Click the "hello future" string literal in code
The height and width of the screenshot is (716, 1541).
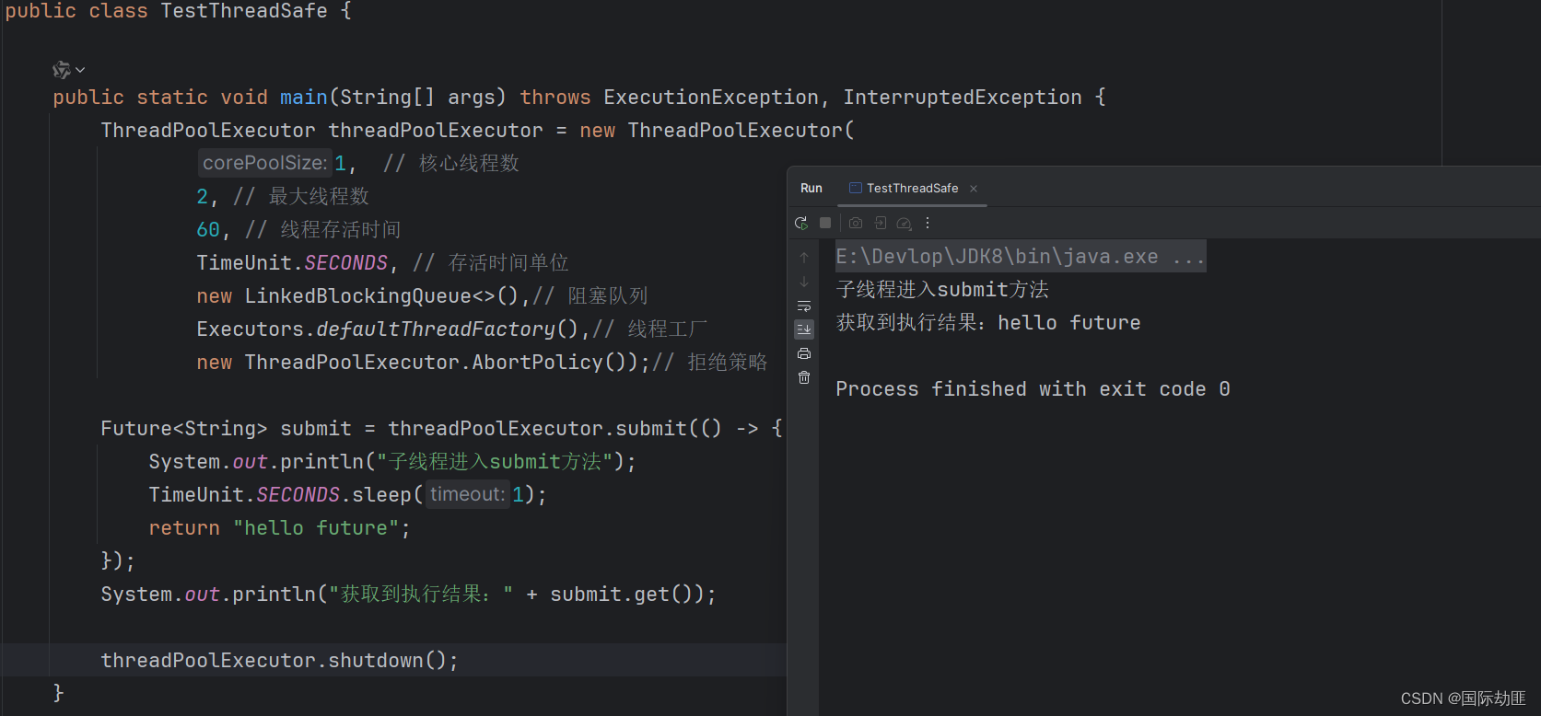316,527
